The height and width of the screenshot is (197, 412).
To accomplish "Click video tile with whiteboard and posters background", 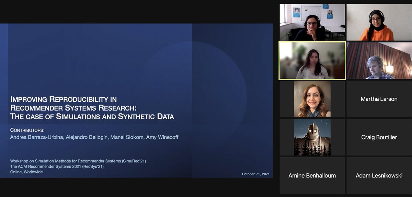I will click(x=312, y=22).
